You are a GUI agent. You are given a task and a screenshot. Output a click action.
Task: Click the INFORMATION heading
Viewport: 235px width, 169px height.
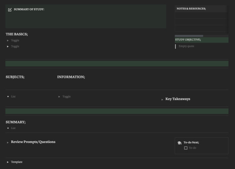(x=71, y=77)
